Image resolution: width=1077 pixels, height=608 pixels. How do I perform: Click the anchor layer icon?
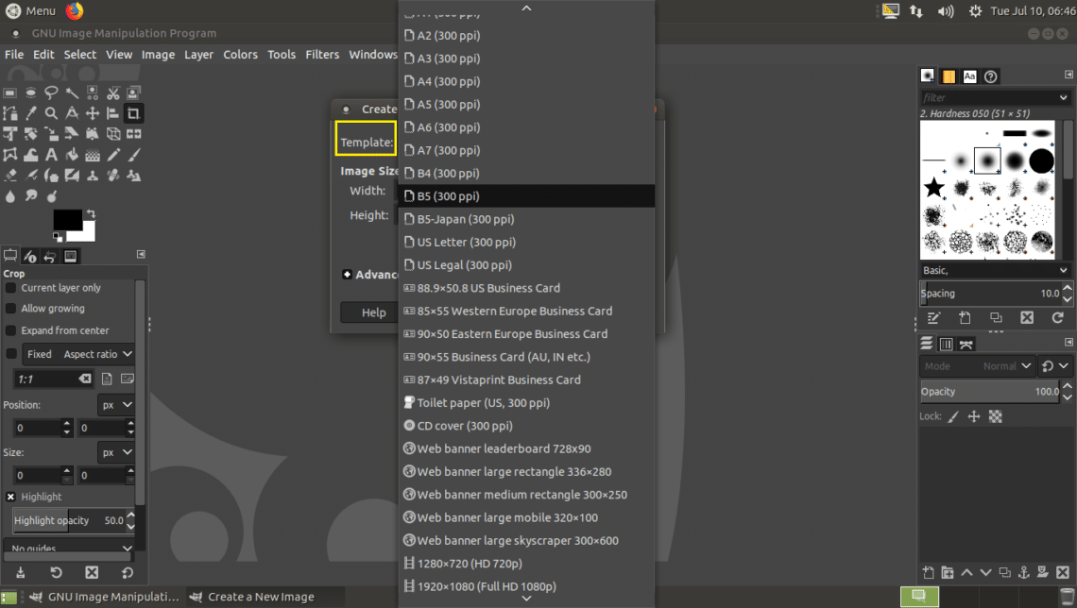1023,572
